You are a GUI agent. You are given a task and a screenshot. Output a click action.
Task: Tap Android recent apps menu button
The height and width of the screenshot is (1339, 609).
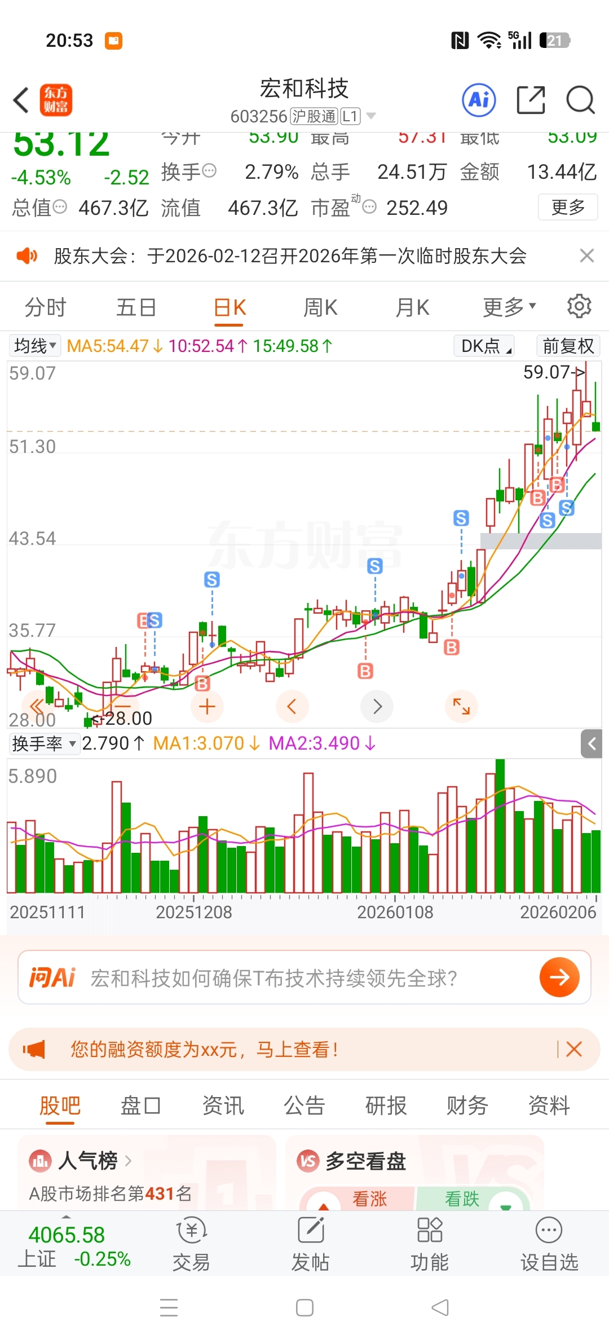(169, 1307)
